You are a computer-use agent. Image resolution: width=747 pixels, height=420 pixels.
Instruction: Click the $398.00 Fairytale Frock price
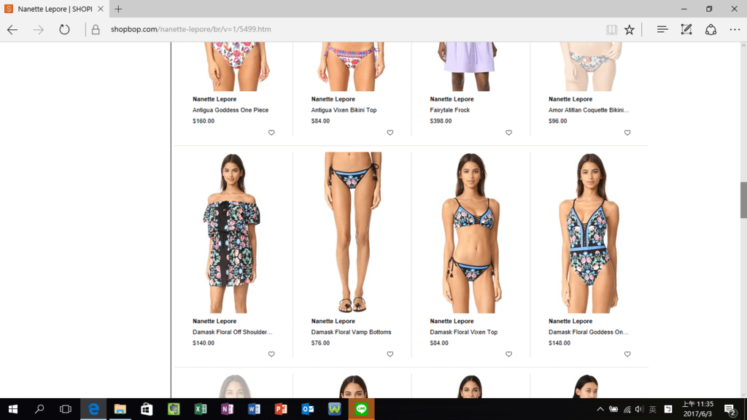(x=441, y=121)
